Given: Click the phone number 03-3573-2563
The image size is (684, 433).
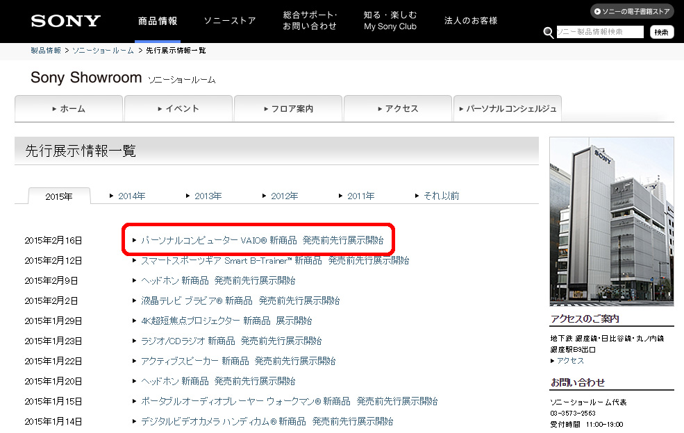Looking at the screenshot, I should (x=573, y=413).
